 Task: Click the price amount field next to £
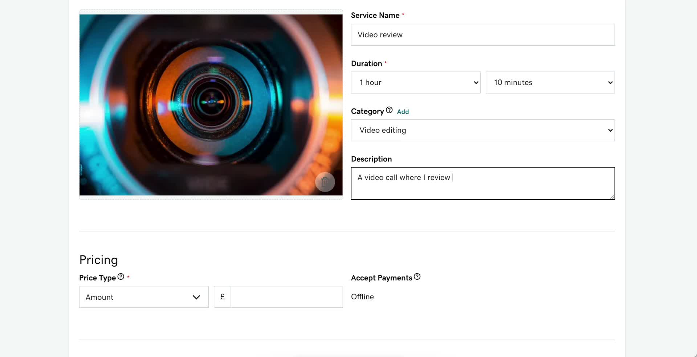tap(287, 297)
